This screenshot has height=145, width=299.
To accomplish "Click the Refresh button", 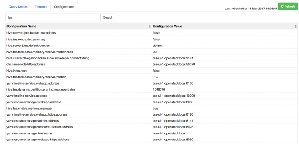I will point(288,6).
